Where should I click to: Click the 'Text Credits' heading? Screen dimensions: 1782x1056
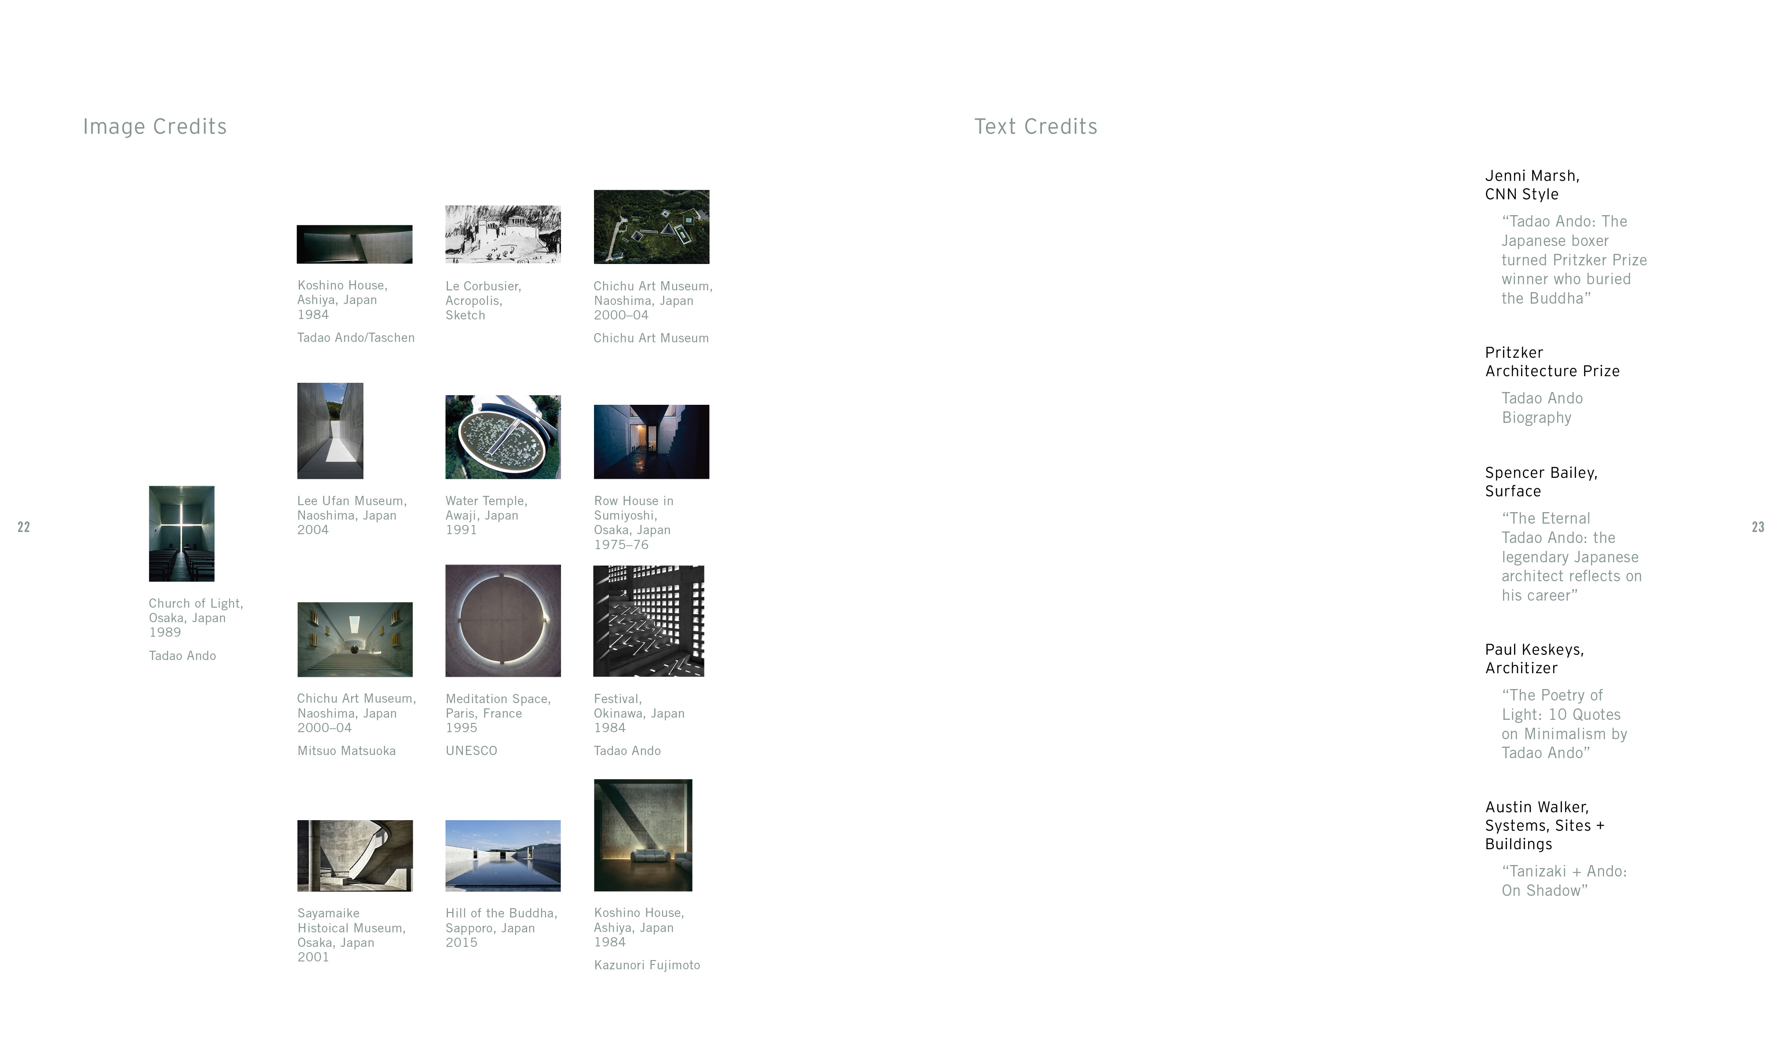click(x=1036, y=127)
